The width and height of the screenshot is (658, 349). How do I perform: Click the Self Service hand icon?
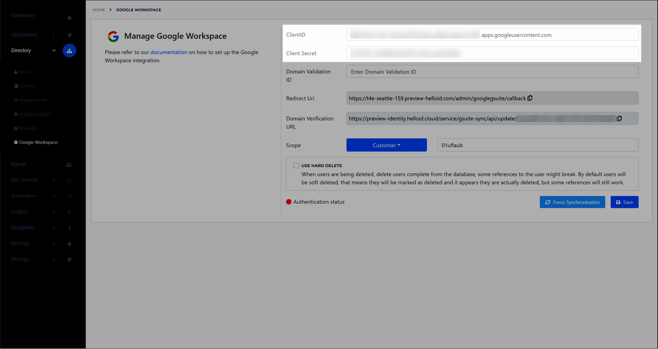click(x=69, y=180)
